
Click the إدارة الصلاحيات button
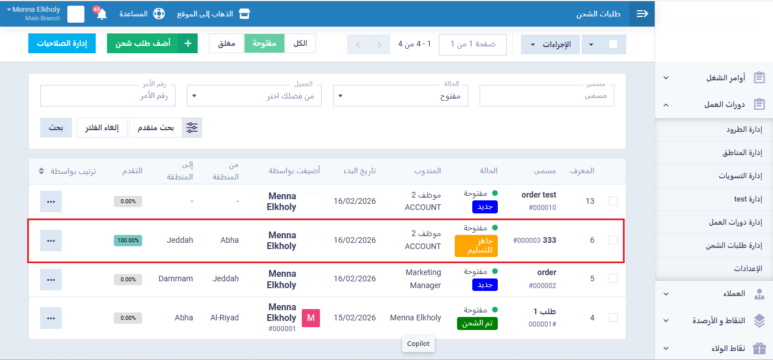coord(62,44)
